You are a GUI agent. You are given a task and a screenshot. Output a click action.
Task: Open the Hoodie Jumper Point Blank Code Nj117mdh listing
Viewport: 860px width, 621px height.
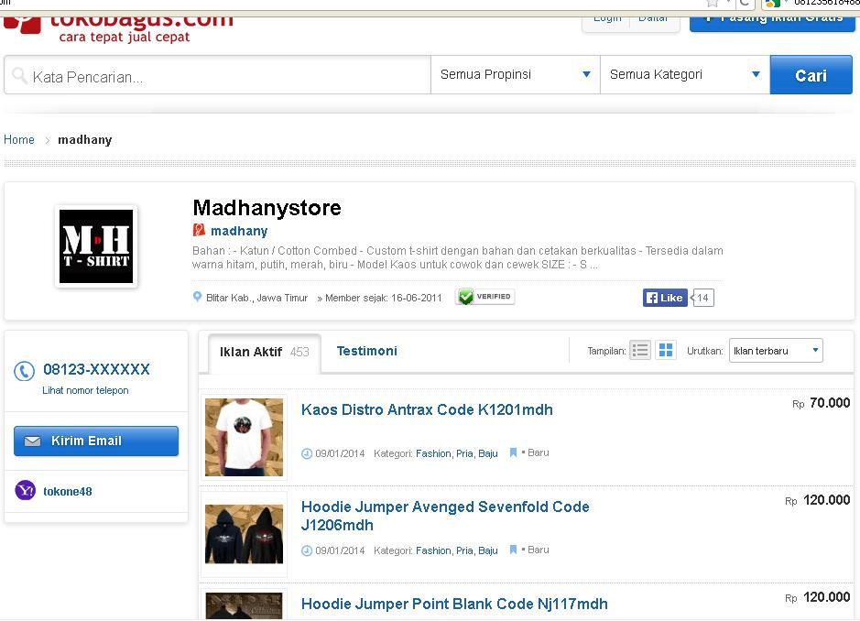454,604
